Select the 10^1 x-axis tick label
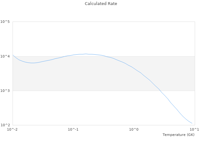 194,129
